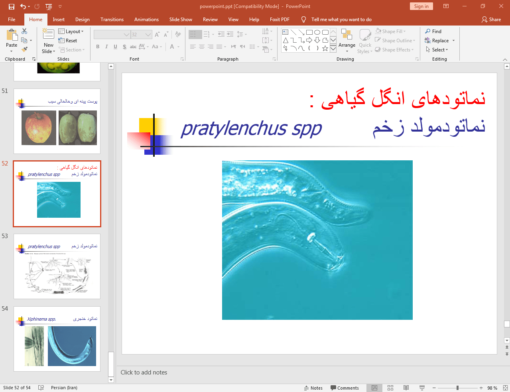Screen dimensions: 510x392
Task: Click Persian (Iran) language indicator
Action: (64, 388)
